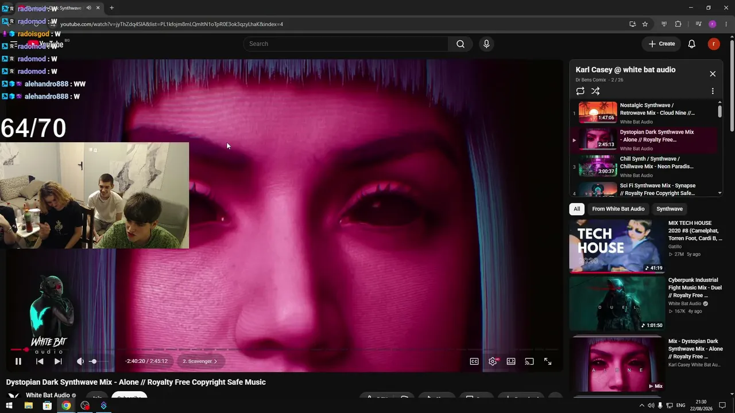Image resolution: width=735 pixels, height=413 pixels.
Task: Search with voice using the microphone
Action: tap(486, 44)
